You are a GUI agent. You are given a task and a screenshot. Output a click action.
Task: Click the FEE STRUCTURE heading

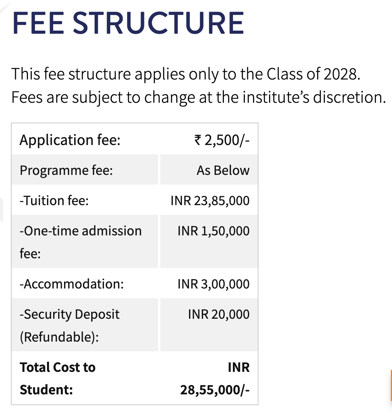pos(128,22)
